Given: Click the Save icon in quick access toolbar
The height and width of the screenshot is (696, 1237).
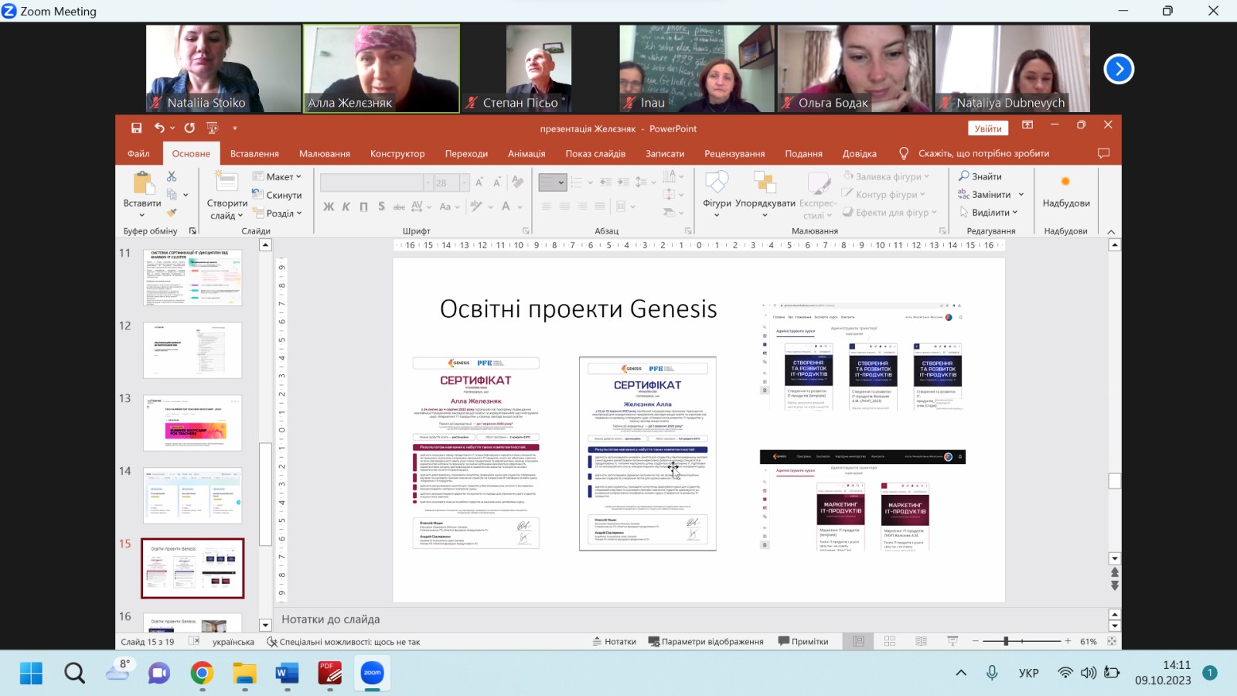Looking at the screenshot, I should 136,128.
